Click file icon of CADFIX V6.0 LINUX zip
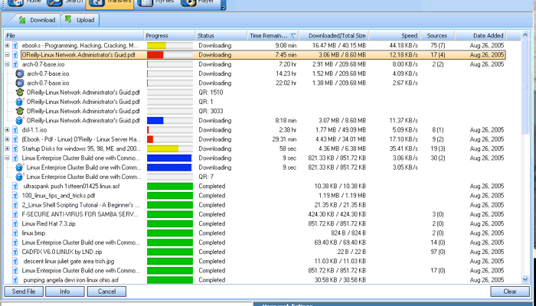 15,252
